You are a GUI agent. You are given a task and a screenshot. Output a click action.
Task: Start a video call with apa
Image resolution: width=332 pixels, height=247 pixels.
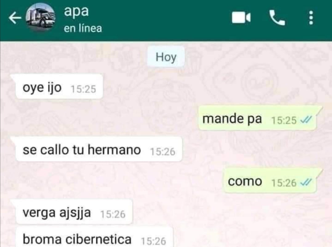coord(241,18)
